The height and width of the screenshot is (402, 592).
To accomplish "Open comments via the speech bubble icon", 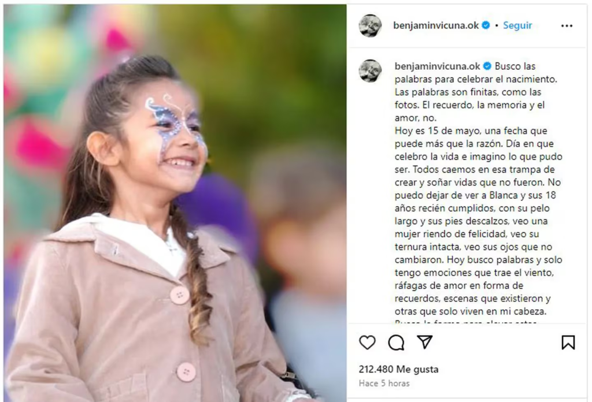I will click(396, 343).
